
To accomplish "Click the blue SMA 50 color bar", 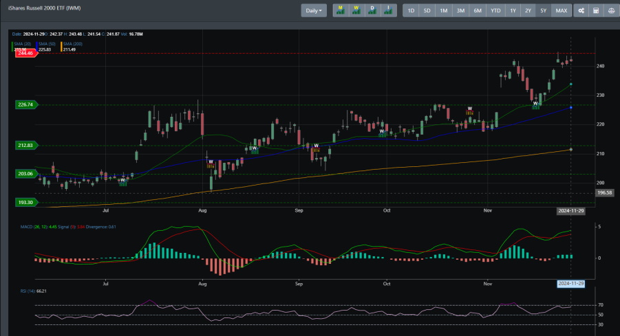I will point(36,47).
